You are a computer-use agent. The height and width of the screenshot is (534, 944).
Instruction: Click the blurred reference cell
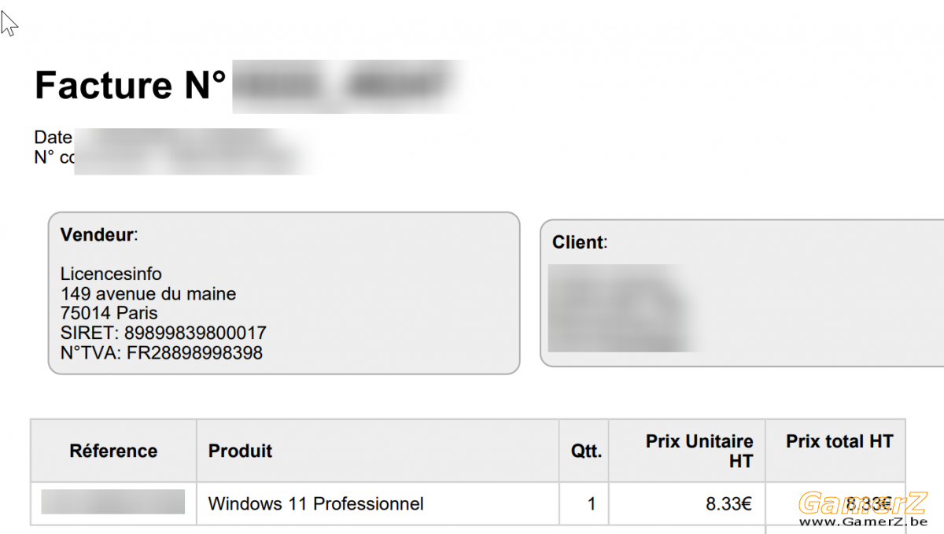point(112,502)
